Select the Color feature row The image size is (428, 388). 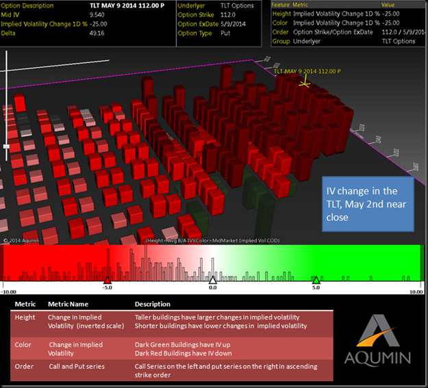coord(348,23)
